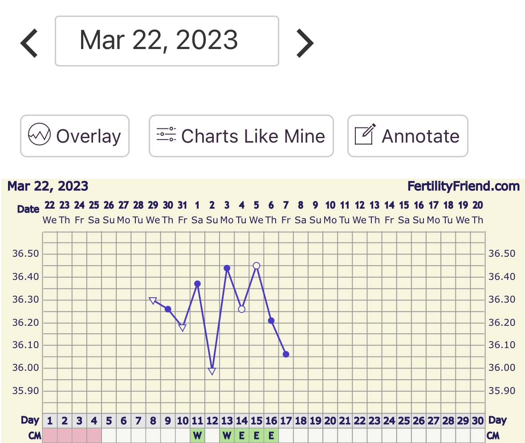Click the Overlay chart icon
The image size is (525, 443).
[x=40, y=135]
